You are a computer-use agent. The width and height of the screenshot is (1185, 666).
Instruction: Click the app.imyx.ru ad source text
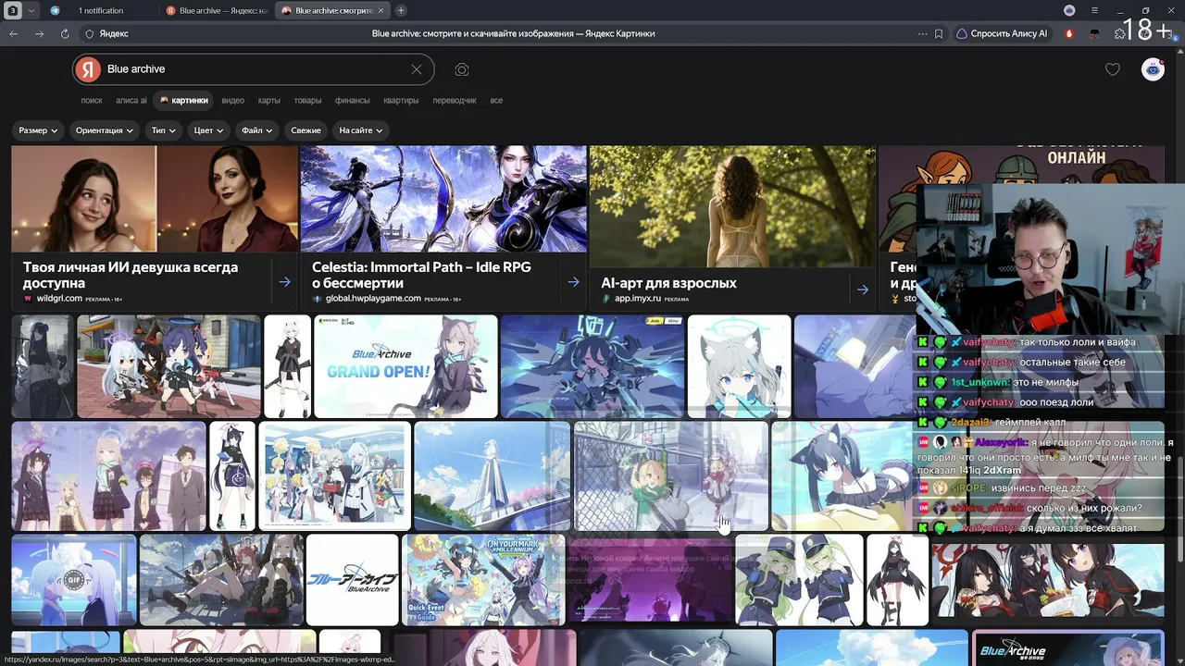(x=638, y=299)
